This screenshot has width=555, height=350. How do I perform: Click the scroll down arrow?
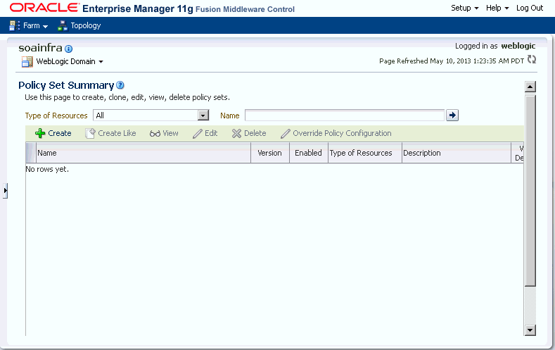pyautogui.click(x=530, y=330)
